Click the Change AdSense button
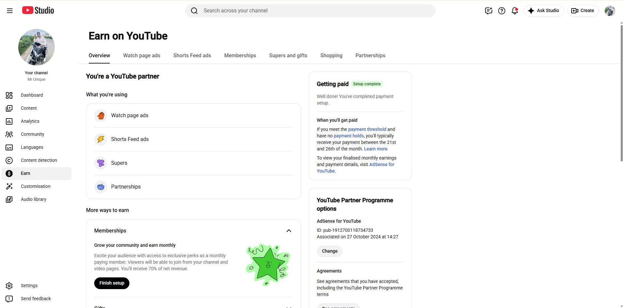The height and width of the screenshot is (308, 623). 330,251
